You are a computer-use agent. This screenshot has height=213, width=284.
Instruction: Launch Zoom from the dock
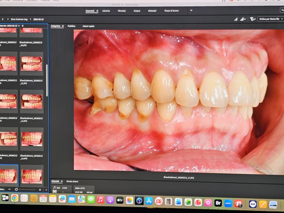(x=228, y=203)
